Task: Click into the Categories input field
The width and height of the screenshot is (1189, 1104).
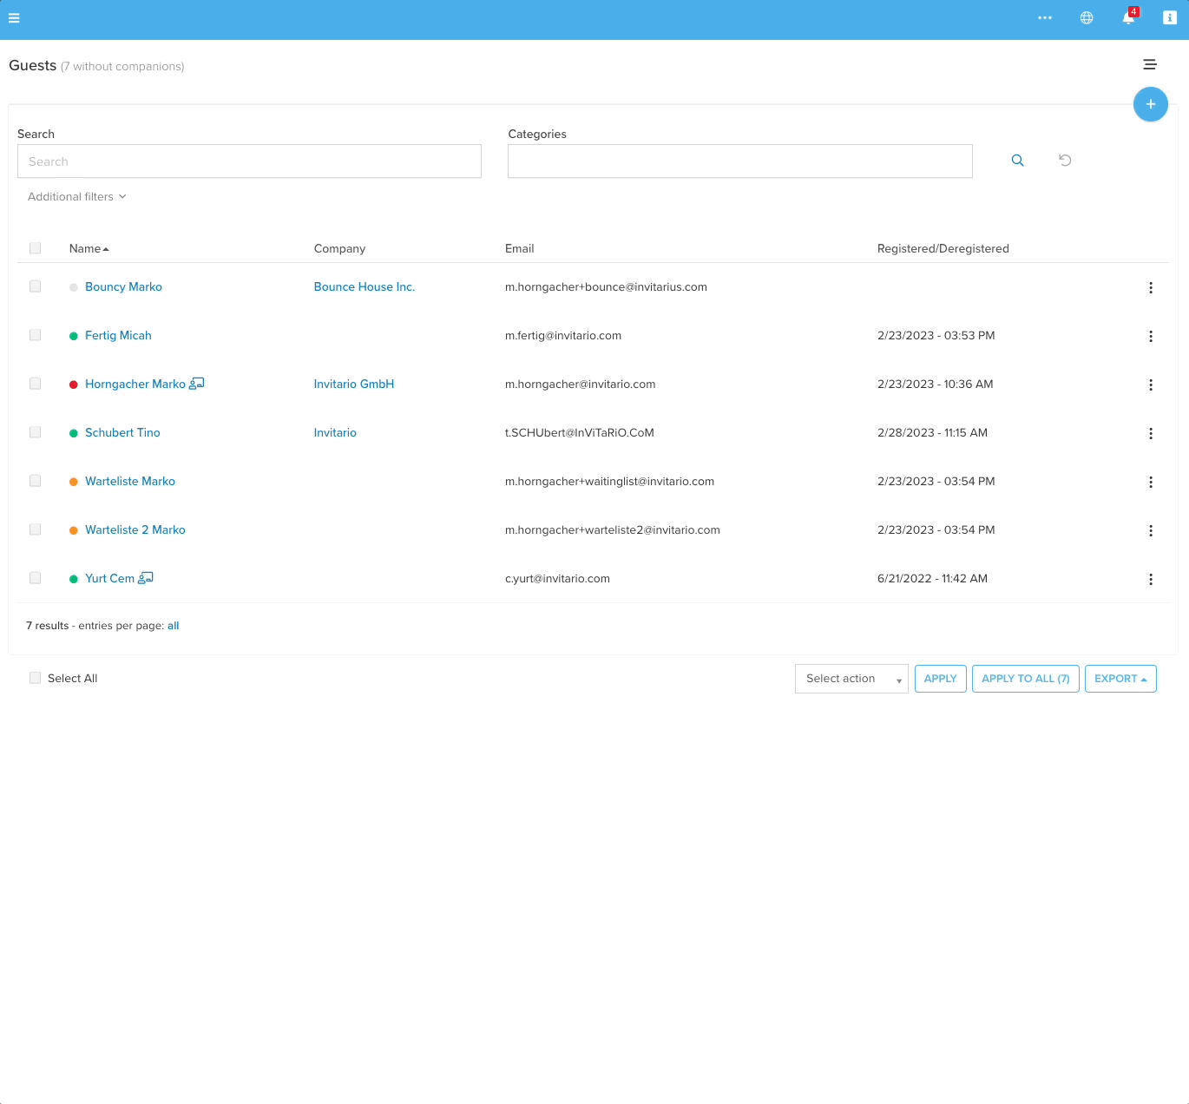Action: click(739, 161)
